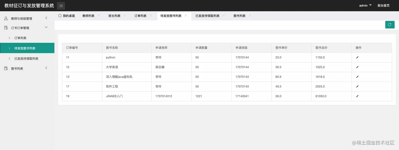This screenshot has width=399, height=150.
Task: Click order number 19 cell
Action: click(x=82, y=96)
